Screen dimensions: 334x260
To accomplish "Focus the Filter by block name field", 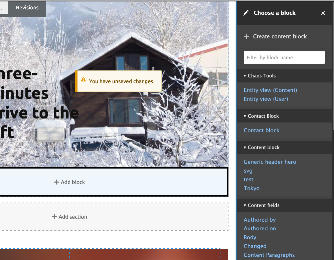I will point(284,57).
